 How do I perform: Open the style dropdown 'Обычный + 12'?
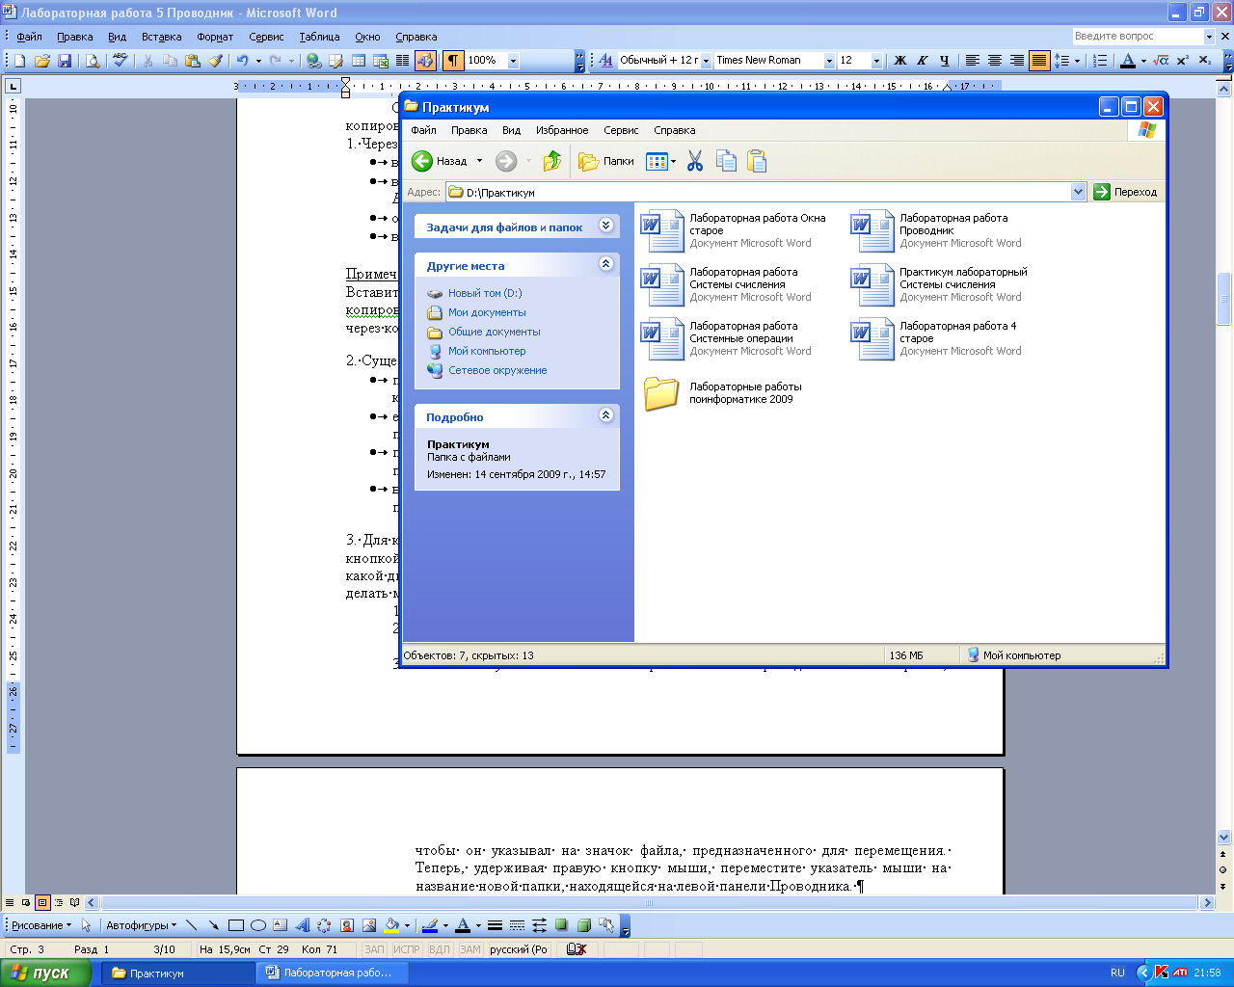coord(706,61)
